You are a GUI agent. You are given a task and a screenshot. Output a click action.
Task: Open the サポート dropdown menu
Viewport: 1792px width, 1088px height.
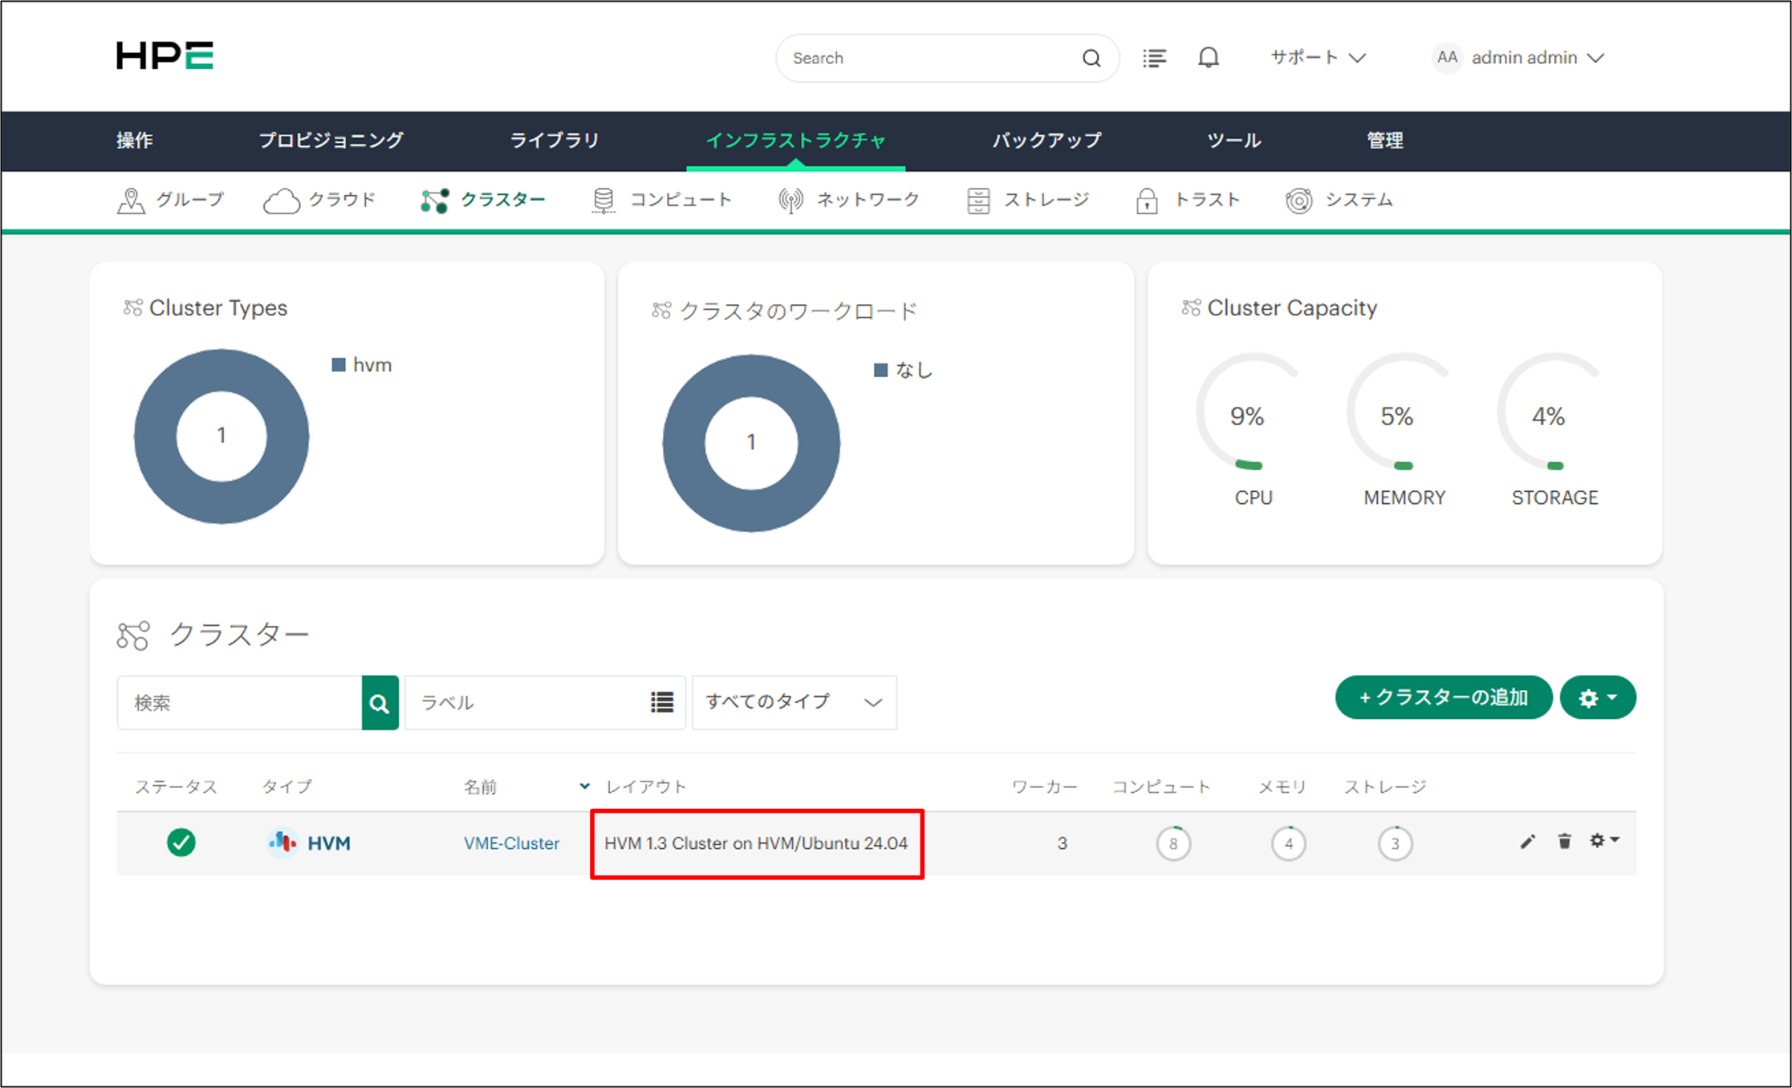point(1318,58)
